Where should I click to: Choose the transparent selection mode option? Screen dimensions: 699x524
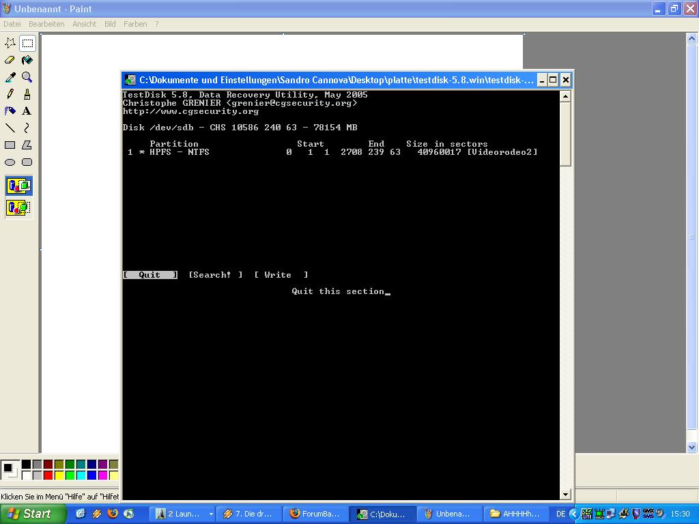click(18, 207)
